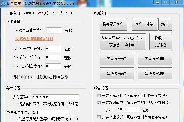Start 从免单网开抢 聚划算 淘抢购
The image size is (184, 122).
pos(123,42)
